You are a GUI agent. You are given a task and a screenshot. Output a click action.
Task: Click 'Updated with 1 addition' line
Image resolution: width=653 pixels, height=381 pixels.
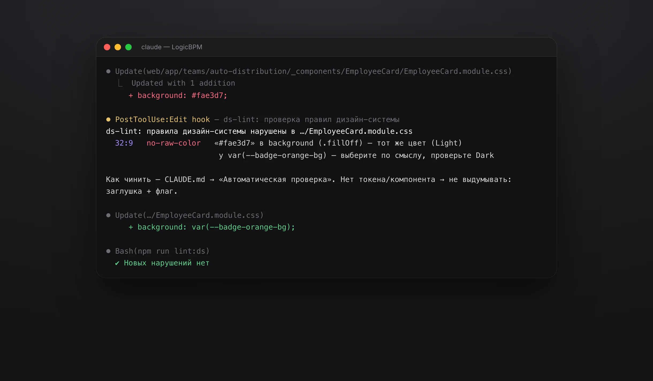[183, 83]
